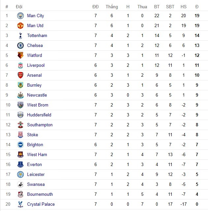The image size is (208, 211).
Task: Select the Đội column header
Action: pos(19,7)
